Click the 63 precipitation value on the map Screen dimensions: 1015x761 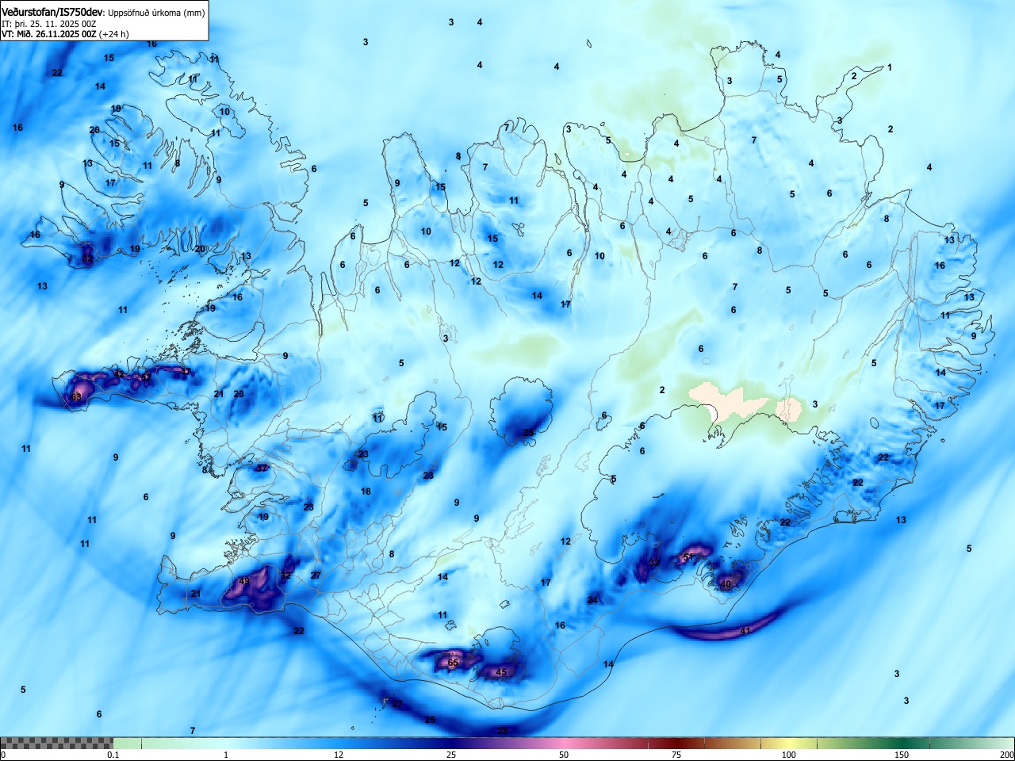click(x=76, y=396)
